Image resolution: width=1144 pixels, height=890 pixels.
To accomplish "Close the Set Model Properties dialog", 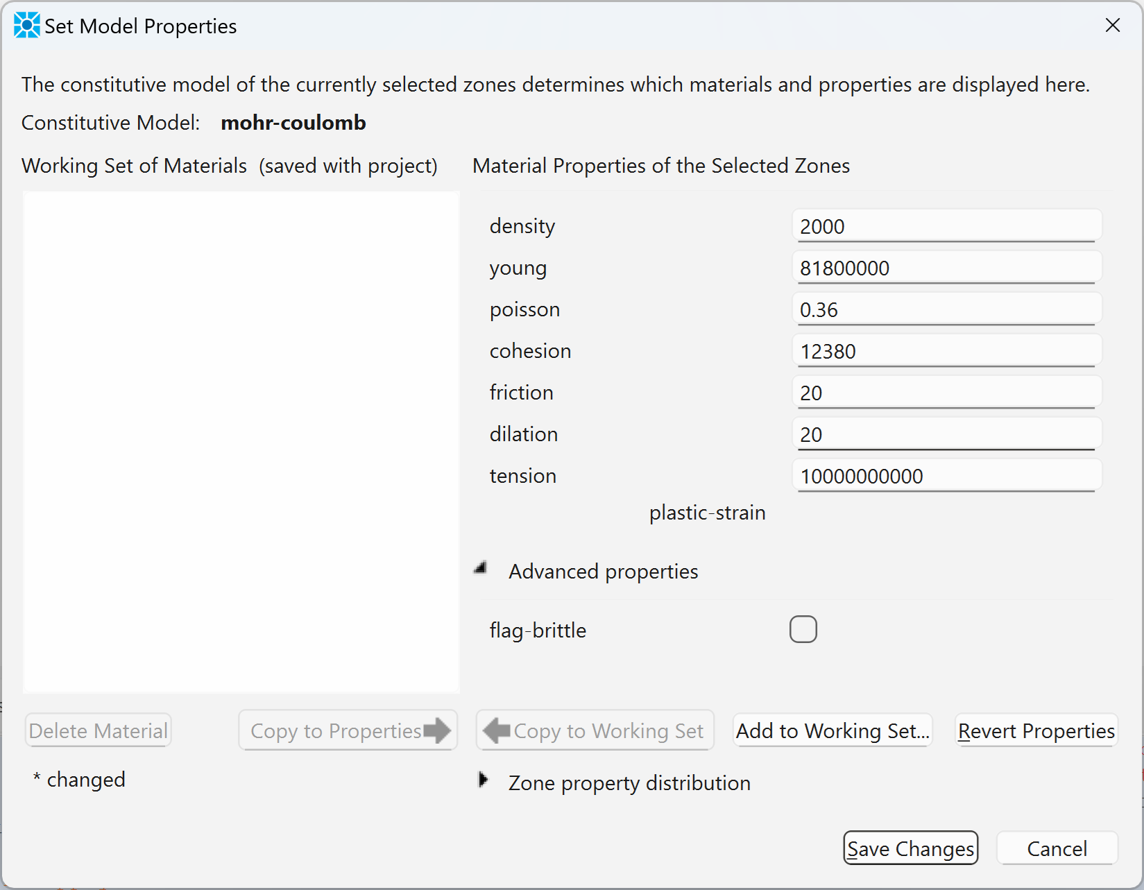I will [1112, 26].
